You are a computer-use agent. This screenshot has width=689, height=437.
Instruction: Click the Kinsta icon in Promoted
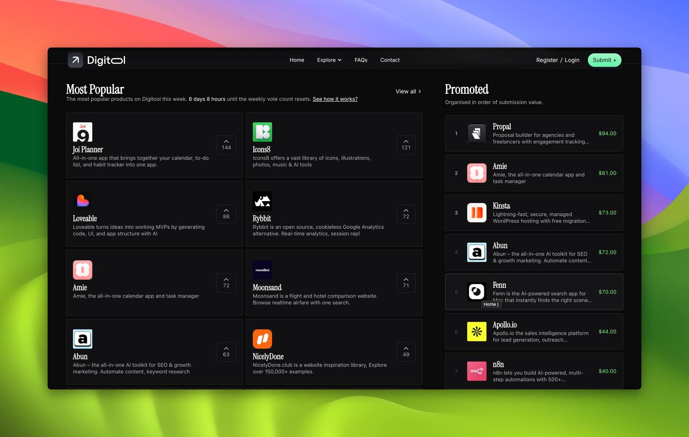[x=477, y=212]
